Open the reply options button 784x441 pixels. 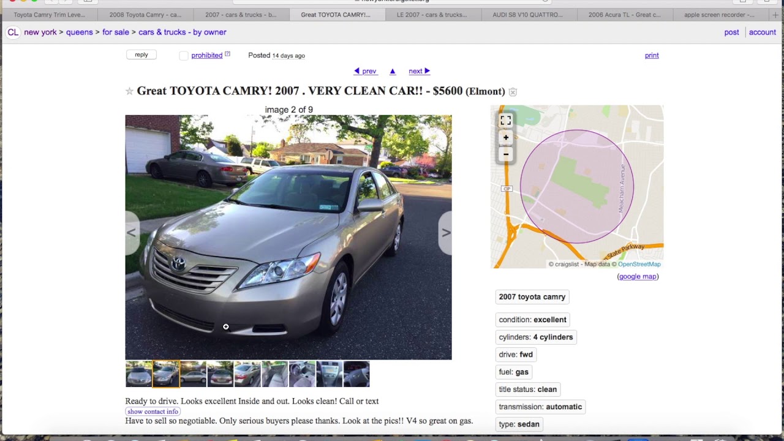pyautogui.click(x=141, y=55)
